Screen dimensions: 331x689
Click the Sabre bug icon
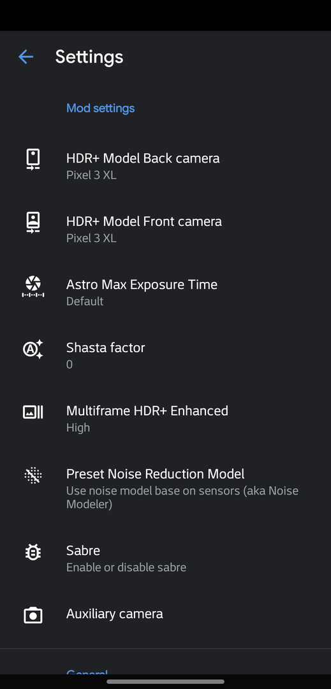[33, 552]
